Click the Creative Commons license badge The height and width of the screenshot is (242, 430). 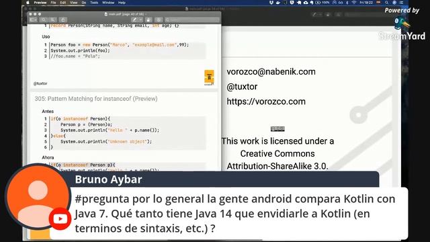277,128
